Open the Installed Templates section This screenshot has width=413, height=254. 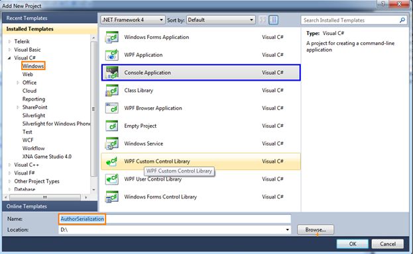pos(50,29)
